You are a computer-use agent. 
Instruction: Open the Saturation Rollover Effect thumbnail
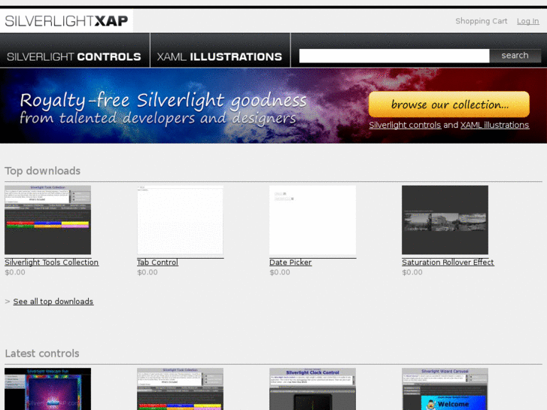click(x=445, y=220)
